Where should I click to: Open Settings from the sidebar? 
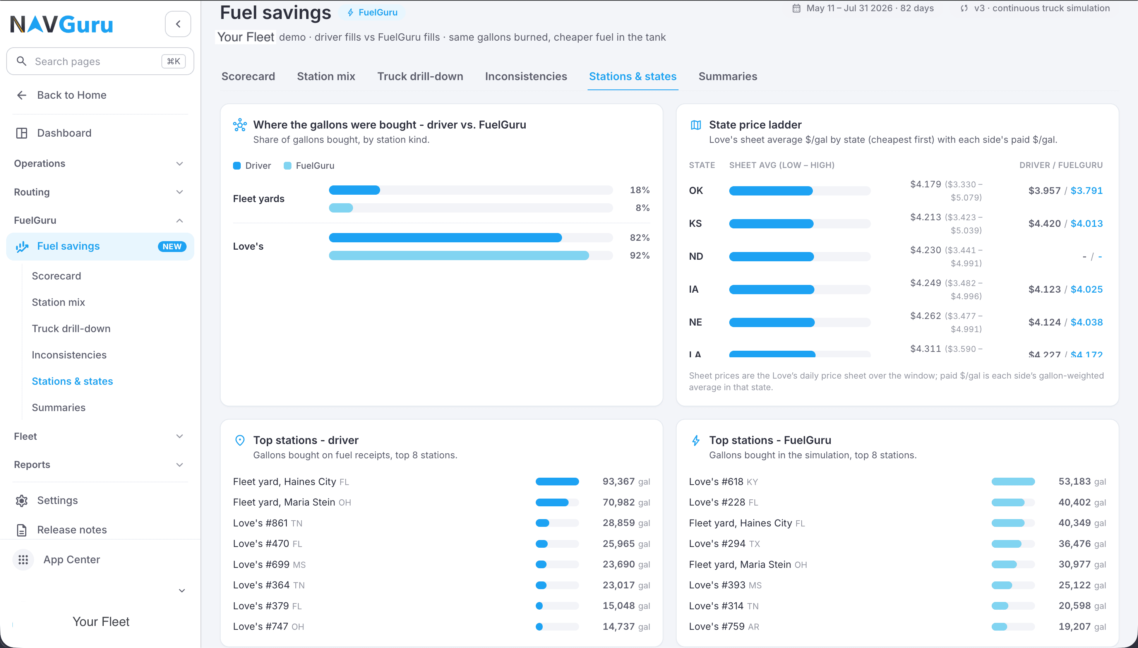click(x=99, y=501)
